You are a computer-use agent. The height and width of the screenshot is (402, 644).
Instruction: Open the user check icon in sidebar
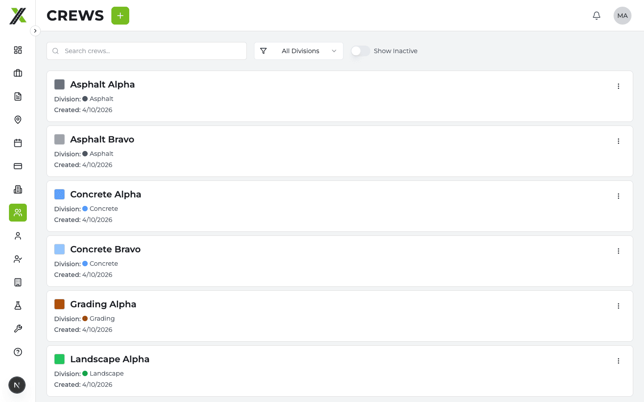point(18,259)
